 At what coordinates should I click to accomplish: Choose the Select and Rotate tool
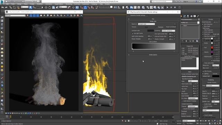click(50, 7)
